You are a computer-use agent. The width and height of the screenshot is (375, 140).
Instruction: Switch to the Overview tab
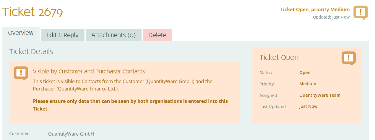pyautogui.click(x=21, y=33)
